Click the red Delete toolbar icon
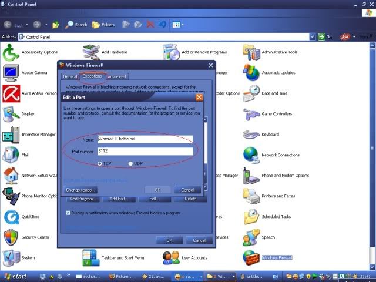 pyautogui.click(x=150, y=25)
